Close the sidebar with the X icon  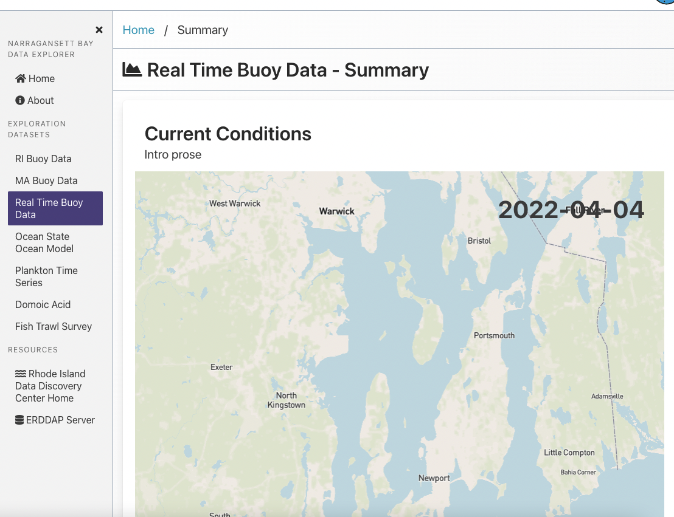click(x=99, y=29)
